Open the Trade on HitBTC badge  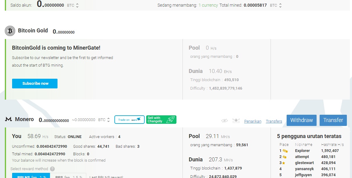point(129,119)
